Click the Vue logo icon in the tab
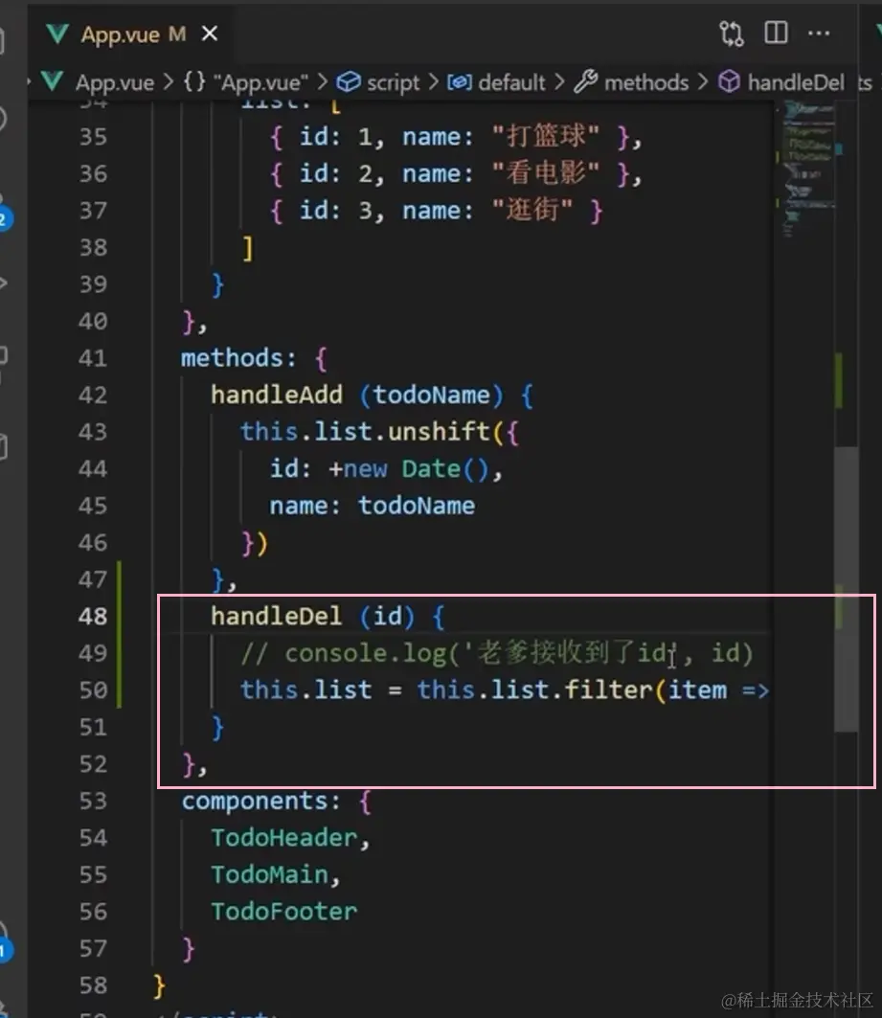 57,34
